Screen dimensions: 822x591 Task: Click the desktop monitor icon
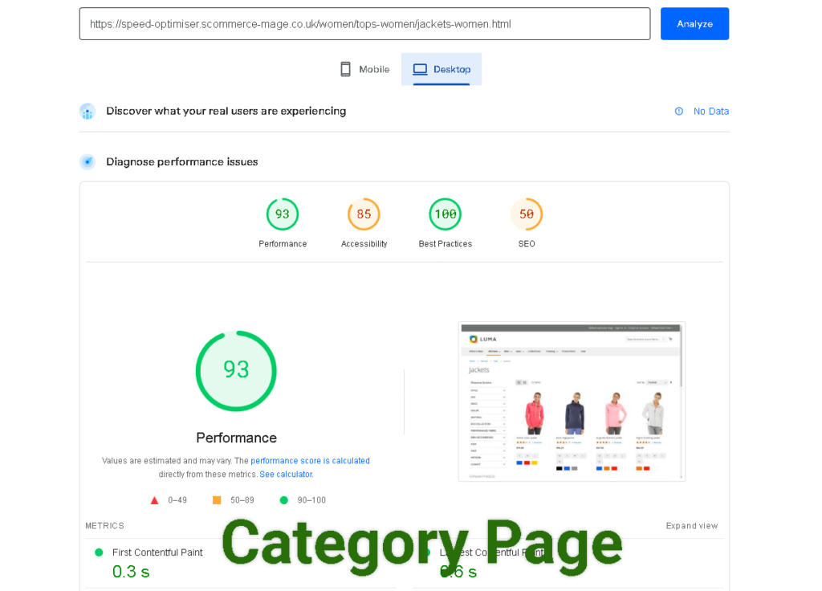(420, 68)
